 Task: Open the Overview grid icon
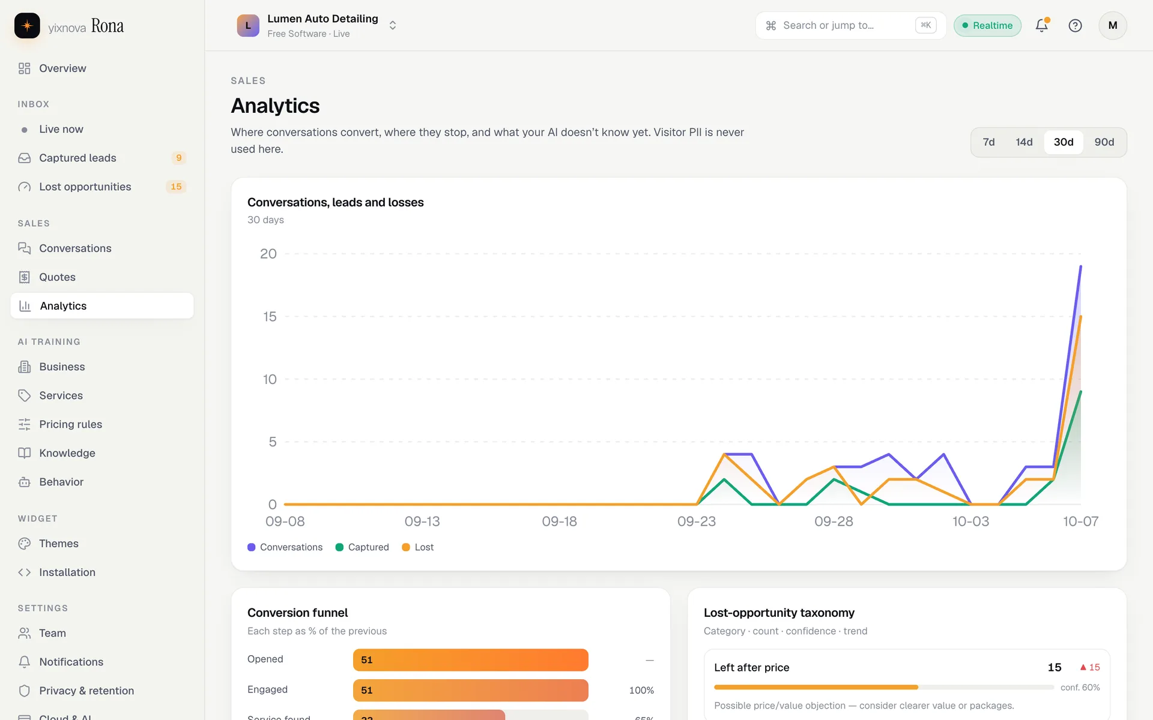point(24,68)
